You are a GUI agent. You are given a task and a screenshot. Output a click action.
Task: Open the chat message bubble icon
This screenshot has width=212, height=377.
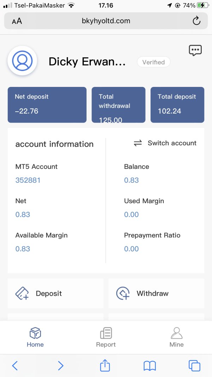pos(195,51)
